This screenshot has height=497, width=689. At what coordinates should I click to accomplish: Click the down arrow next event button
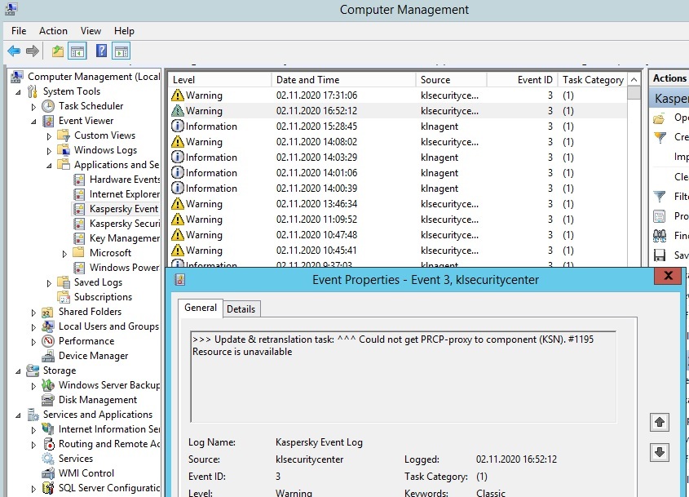660,451
